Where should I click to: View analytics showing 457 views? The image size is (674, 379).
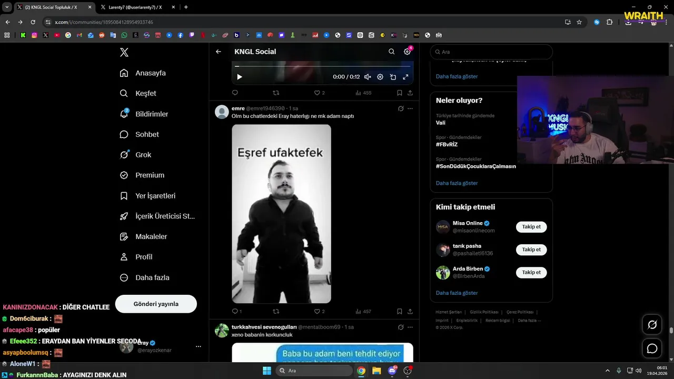(363, 312)
